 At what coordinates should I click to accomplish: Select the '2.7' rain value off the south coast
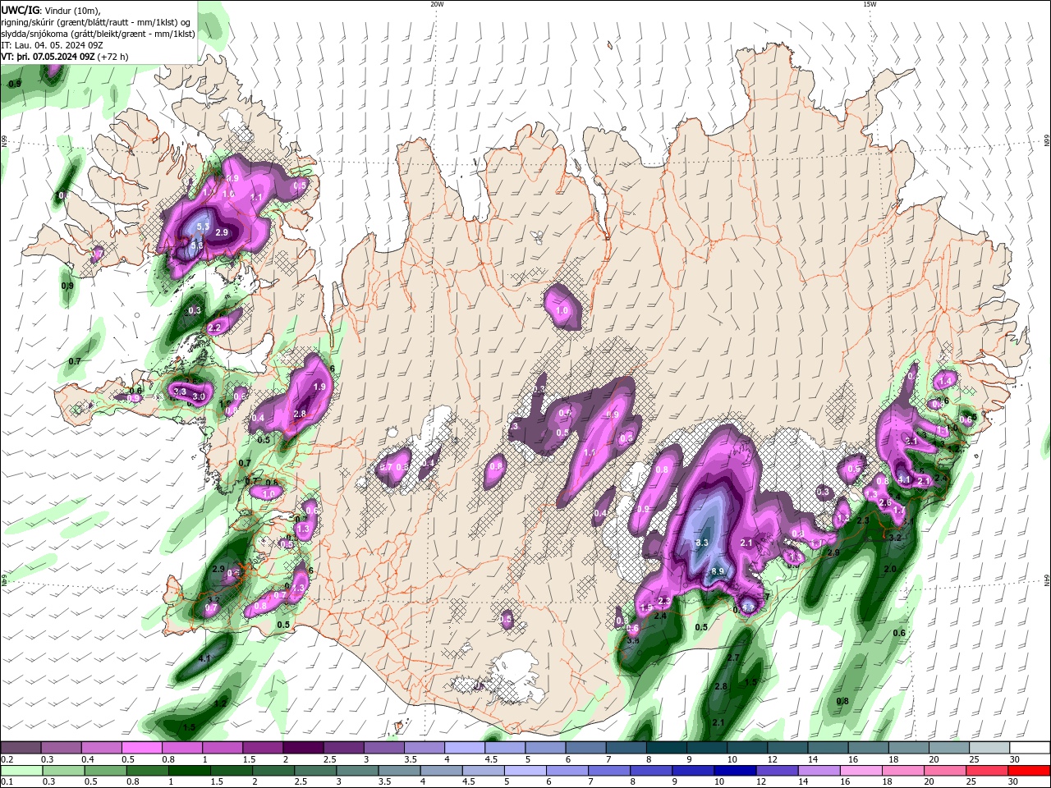tap(734, 657)
